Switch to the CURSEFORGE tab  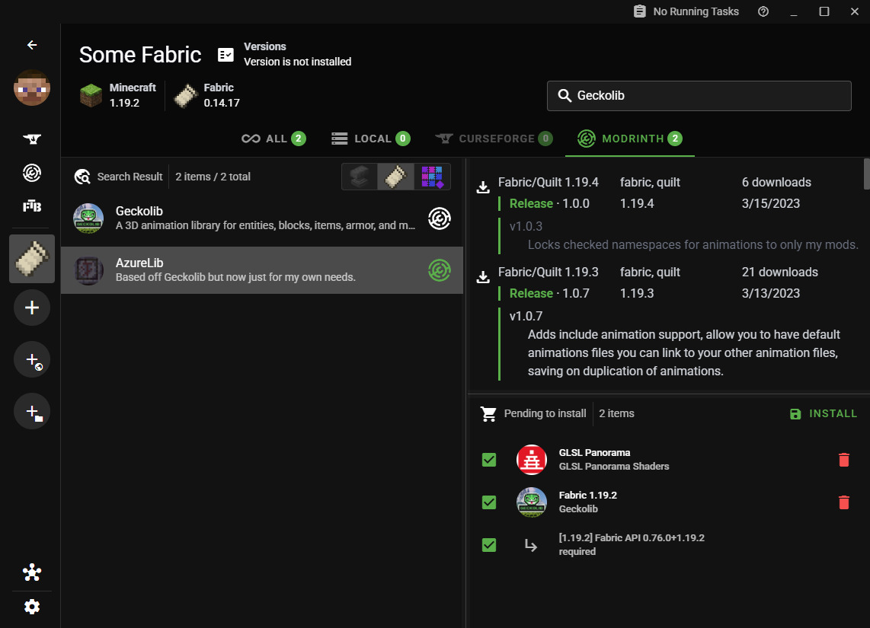tap(494, 139)
